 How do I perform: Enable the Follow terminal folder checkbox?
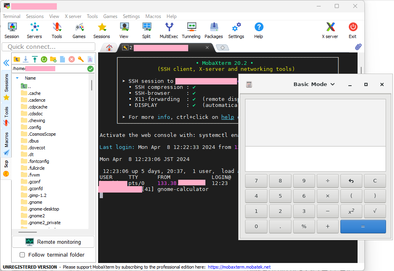click(22, 255)
